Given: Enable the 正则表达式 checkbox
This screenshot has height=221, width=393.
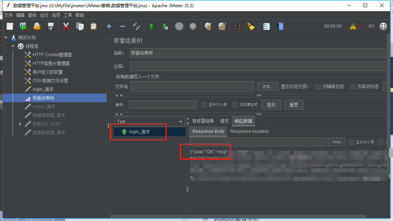Looking at the screenshot, I should 235,105.
